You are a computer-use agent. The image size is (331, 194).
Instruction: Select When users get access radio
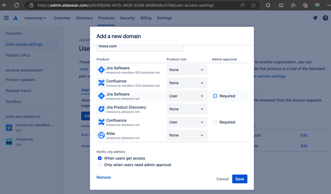(100, 158)
